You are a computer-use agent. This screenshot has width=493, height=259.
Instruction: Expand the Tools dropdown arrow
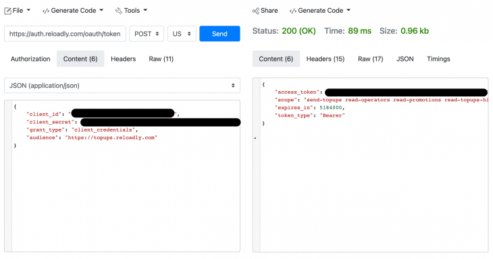(x=145, y=10)
